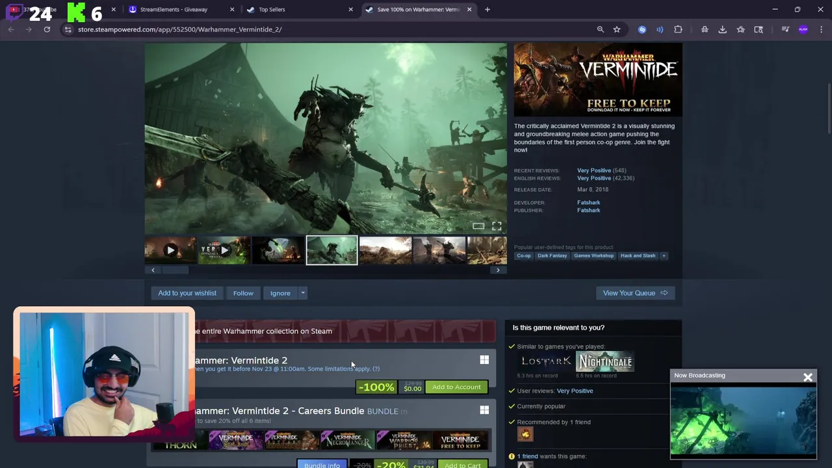The height and width of the screenshot is (468, 832).
Task: Toggle fullscreen on the screenshot viewer
Action: [x=497, y=226]
